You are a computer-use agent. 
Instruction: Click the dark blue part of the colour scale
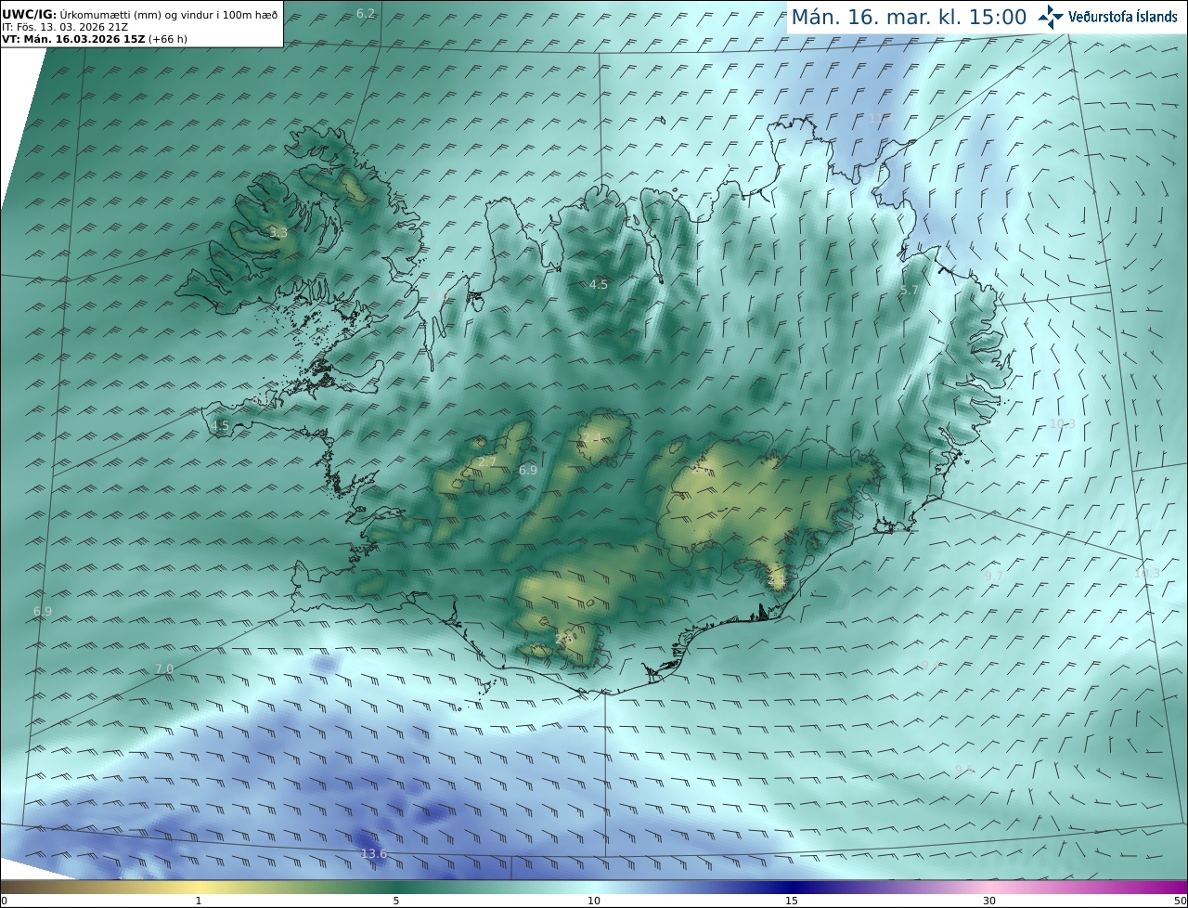coord(792,888)
